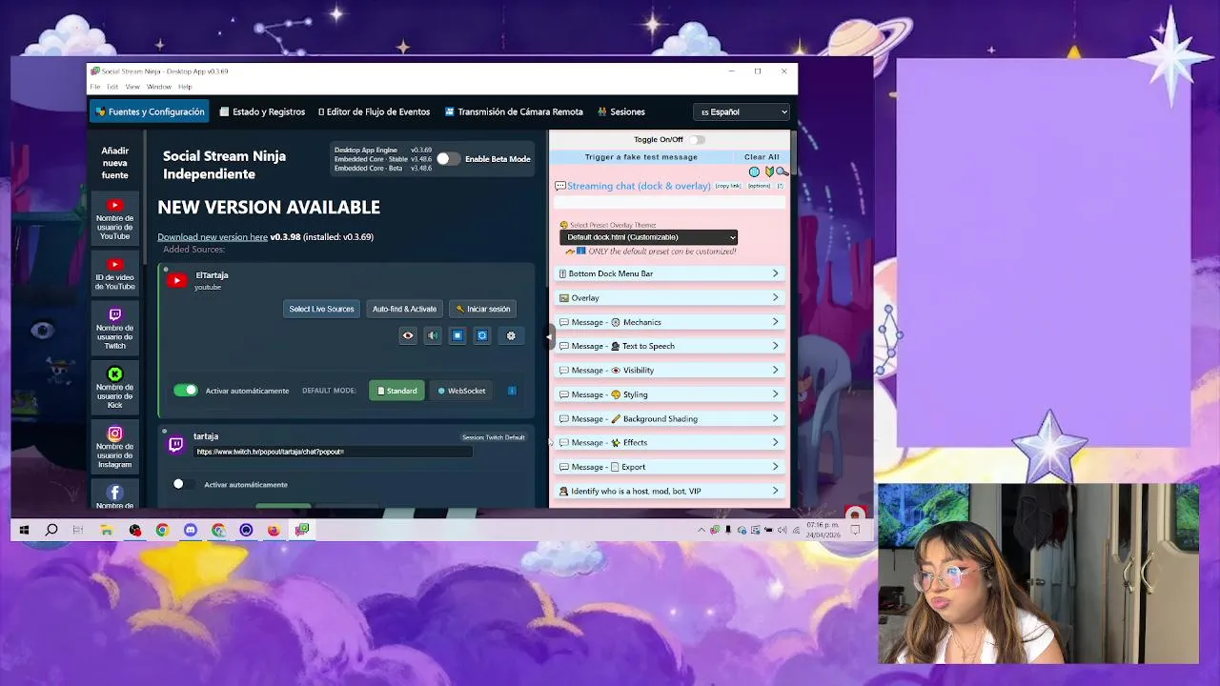This screenshot has width=1220, height=686.
Task: Open the Edit menu
Action: 112,87
